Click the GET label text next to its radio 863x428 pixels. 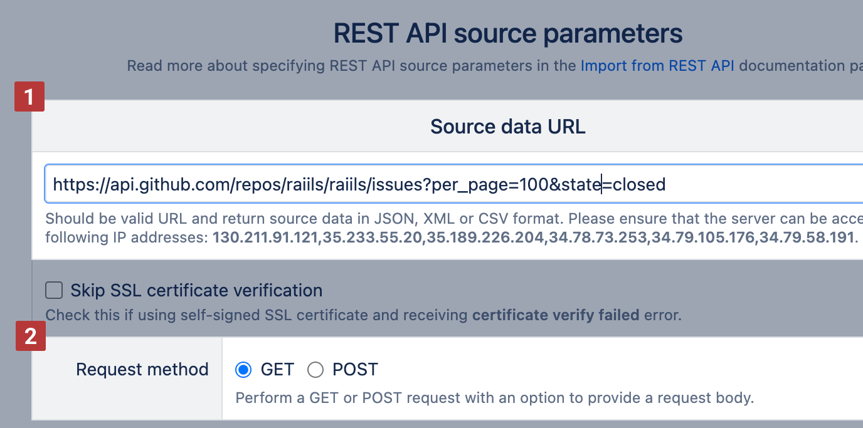277,370
